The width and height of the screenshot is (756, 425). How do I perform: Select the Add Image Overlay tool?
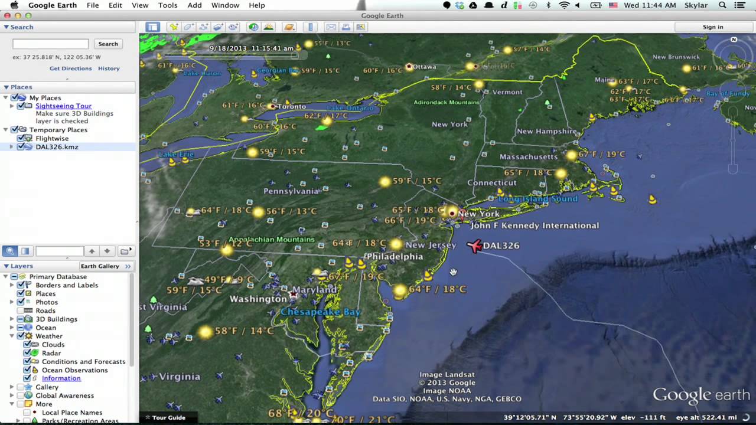coord(218,27)
